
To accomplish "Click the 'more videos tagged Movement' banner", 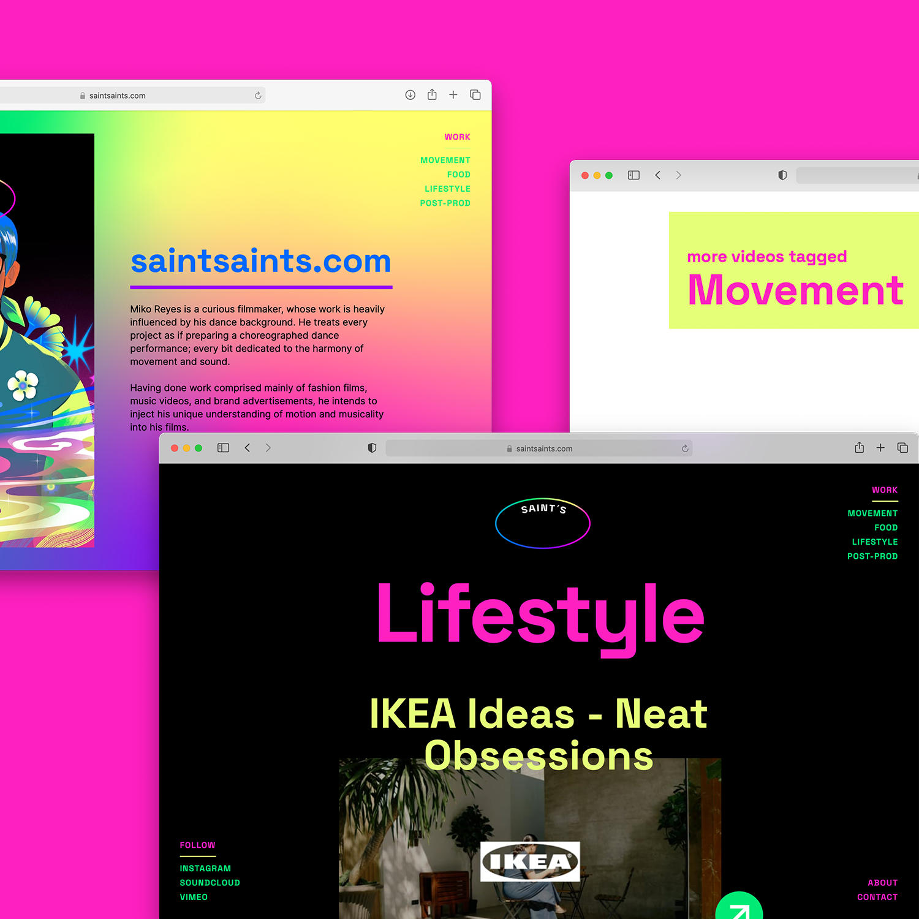I will [x=794, y=270].
